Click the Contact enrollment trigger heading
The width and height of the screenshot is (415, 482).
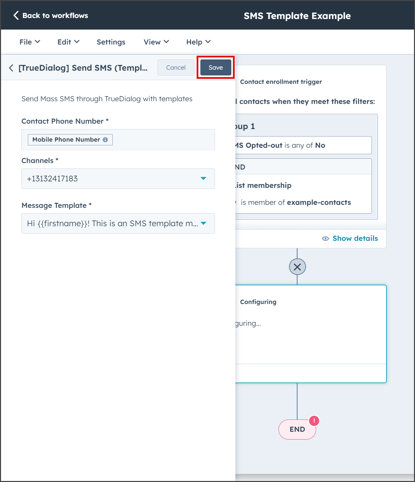[x=281, y=82]
